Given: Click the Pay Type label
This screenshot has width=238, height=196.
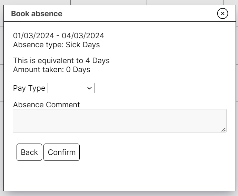Looking at the screenshot, I should coord(29,88).
